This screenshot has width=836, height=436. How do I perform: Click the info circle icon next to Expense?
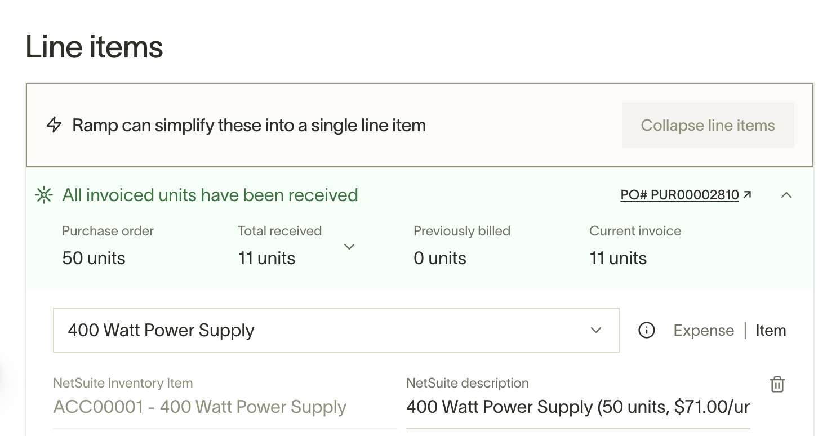(x=647, y=331)
